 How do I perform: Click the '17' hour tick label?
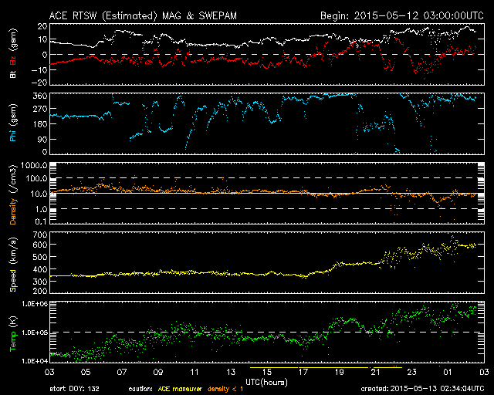303,372
